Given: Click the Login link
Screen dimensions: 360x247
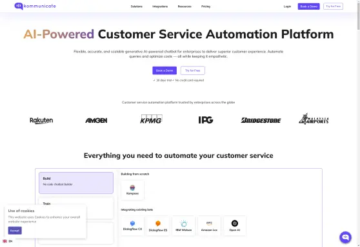Looking at the screenshot, I should [x=287, y=6].
